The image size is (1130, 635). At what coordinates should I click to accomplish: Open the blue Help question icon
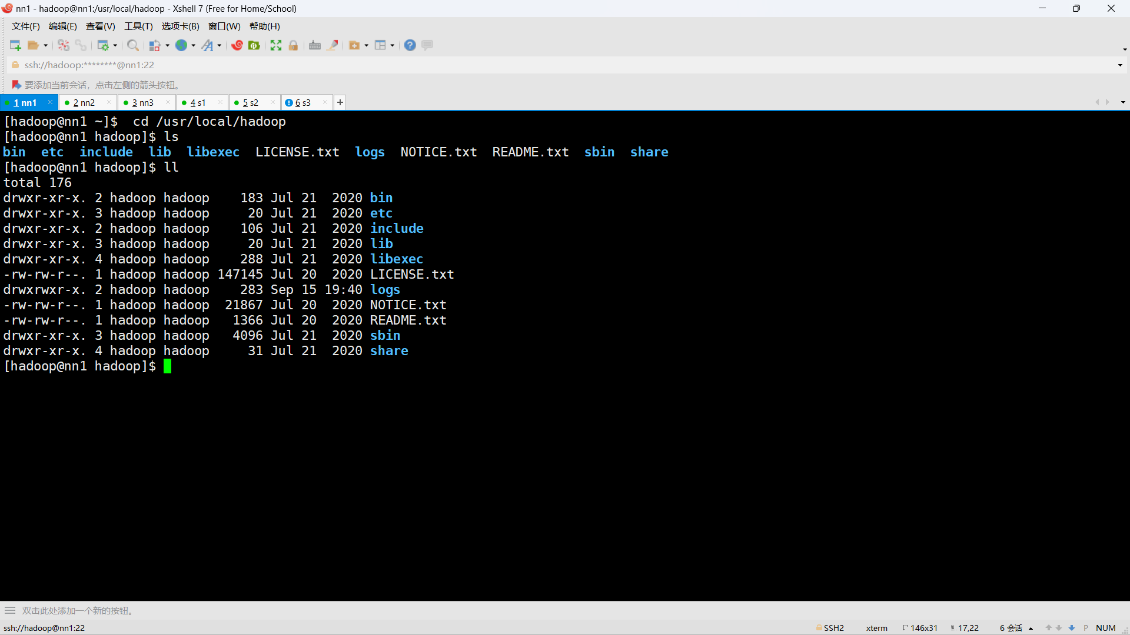click(410, 45)
